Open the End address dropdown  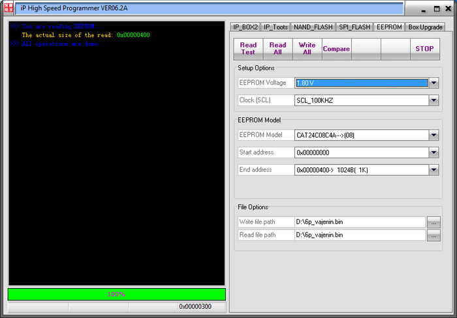433,170
